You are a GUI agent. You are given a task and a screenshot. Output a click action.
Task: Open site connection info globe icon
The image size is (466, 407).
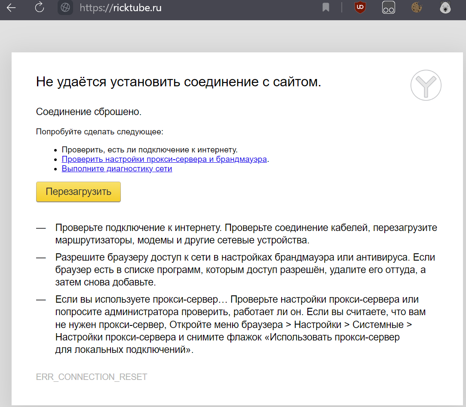tap(65, 8)
